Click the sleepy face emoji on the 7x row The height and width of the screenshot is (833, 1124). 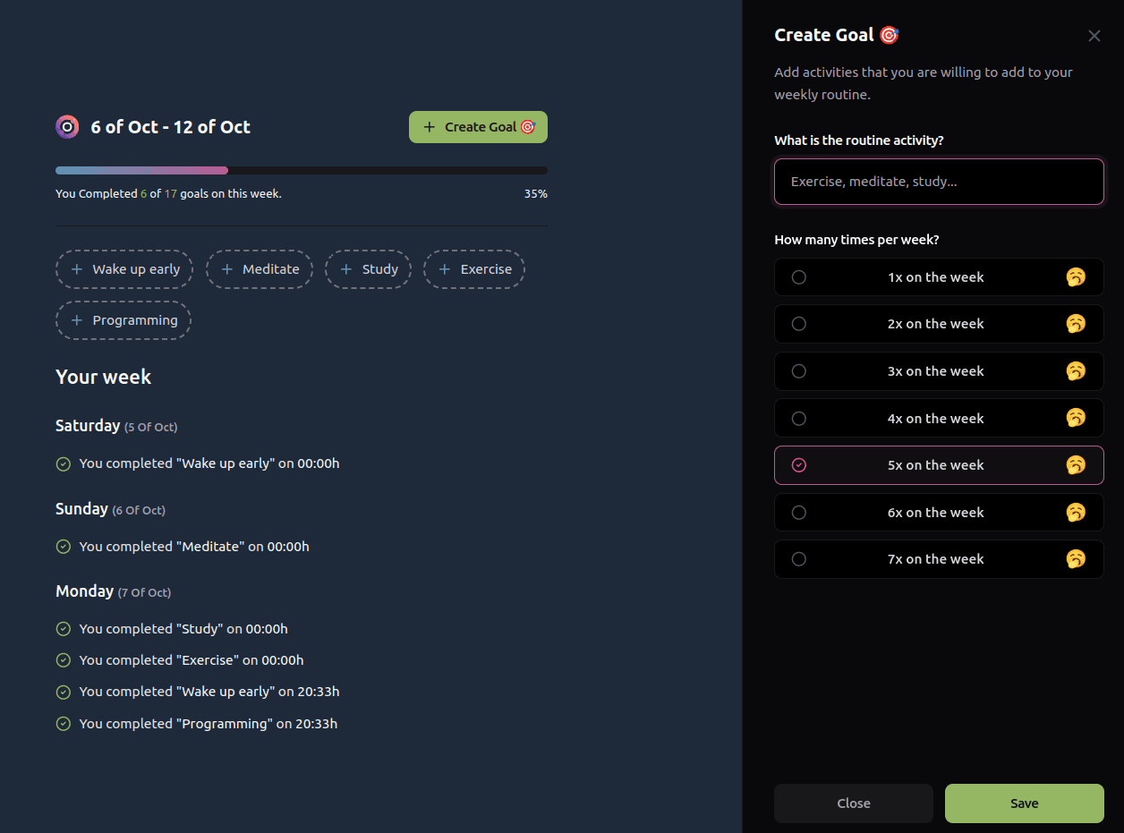[1075, 558]
